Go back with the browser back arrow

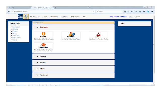pyautogui.click(x=9, y=12)
